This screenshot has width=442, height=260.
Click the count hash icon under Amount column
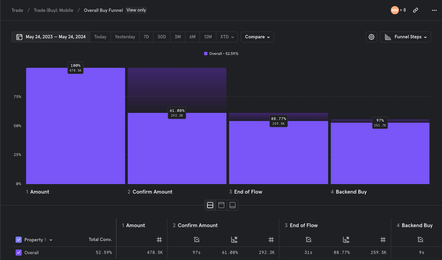159,240
